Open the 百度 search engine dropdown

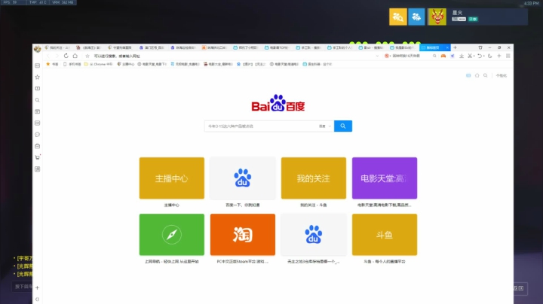tap(325, 126)
